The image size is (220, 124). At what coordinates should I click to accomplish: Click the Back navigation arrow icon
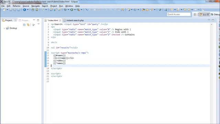coord(189,10)
